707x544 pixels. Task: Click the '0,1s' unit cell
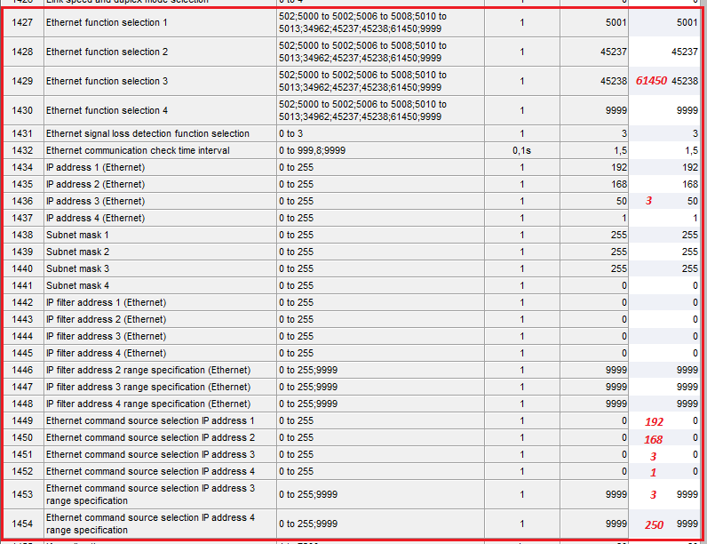click(522, 150)
